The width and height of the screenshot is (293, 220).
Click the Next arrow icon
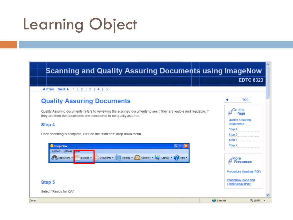click(68, 89)
